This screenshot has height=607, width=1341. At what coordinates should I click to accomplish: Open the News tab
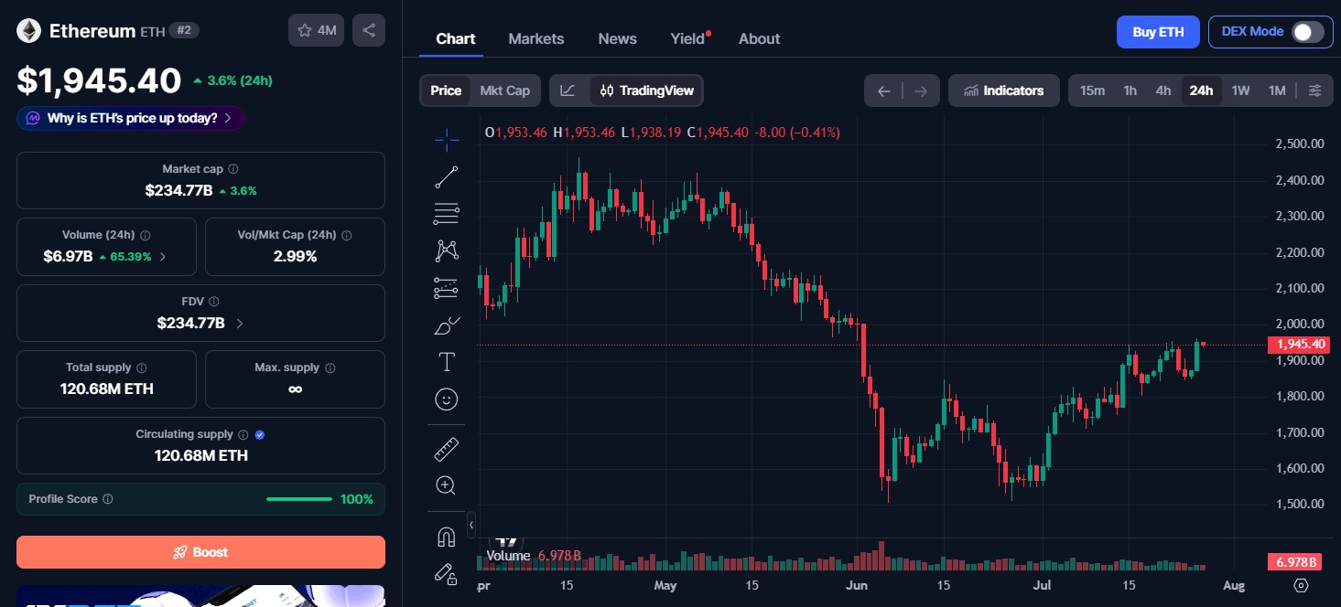[618, 38]
